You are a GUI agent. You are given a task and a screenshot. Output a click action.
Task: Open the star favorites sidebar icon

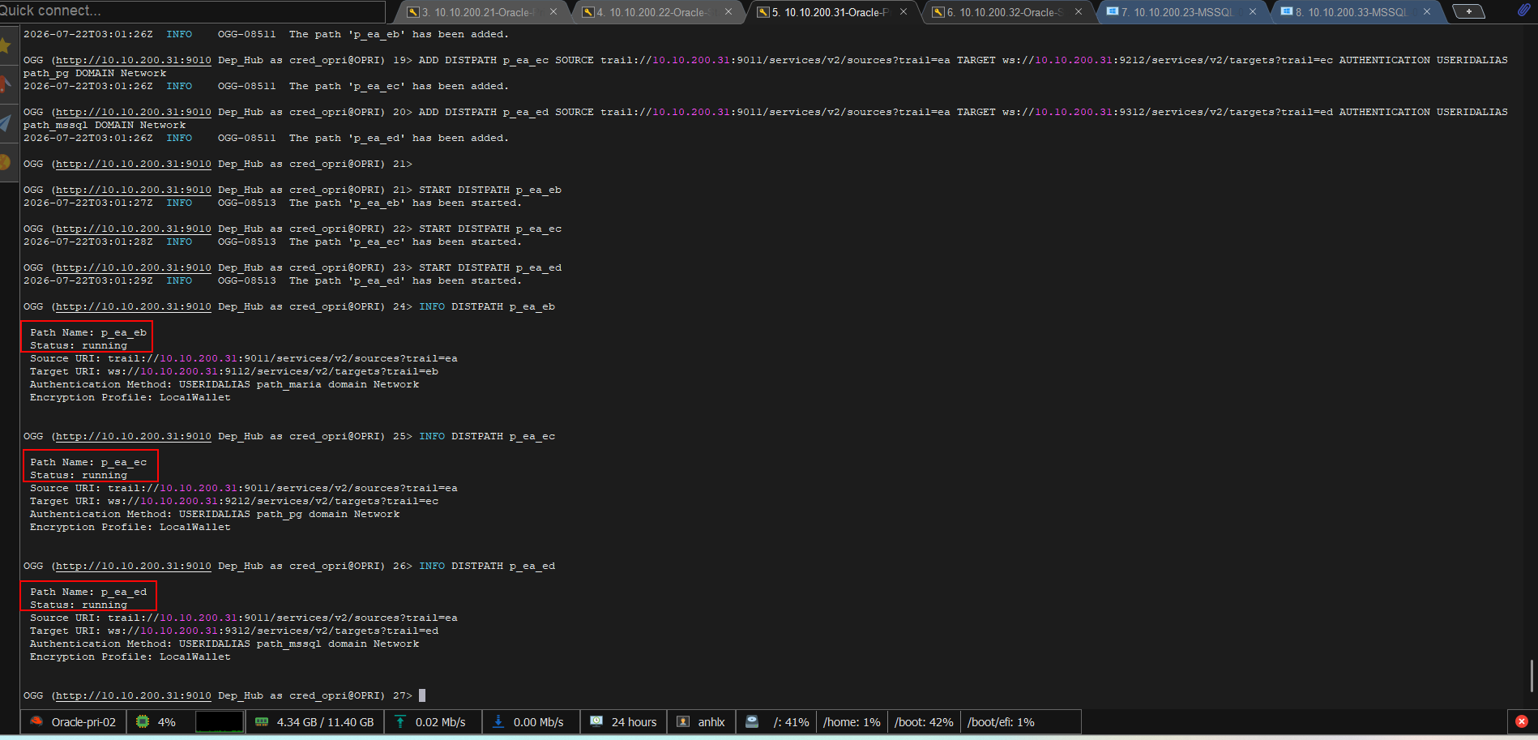pyautogui.click(x=6, y=45)
